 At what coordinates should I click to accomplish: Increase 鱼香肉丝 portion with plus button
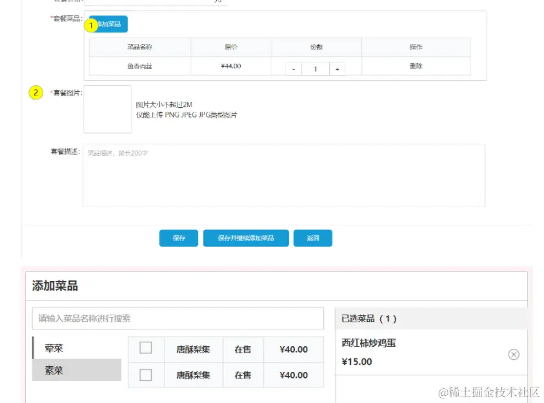click(x=337, y=69)
